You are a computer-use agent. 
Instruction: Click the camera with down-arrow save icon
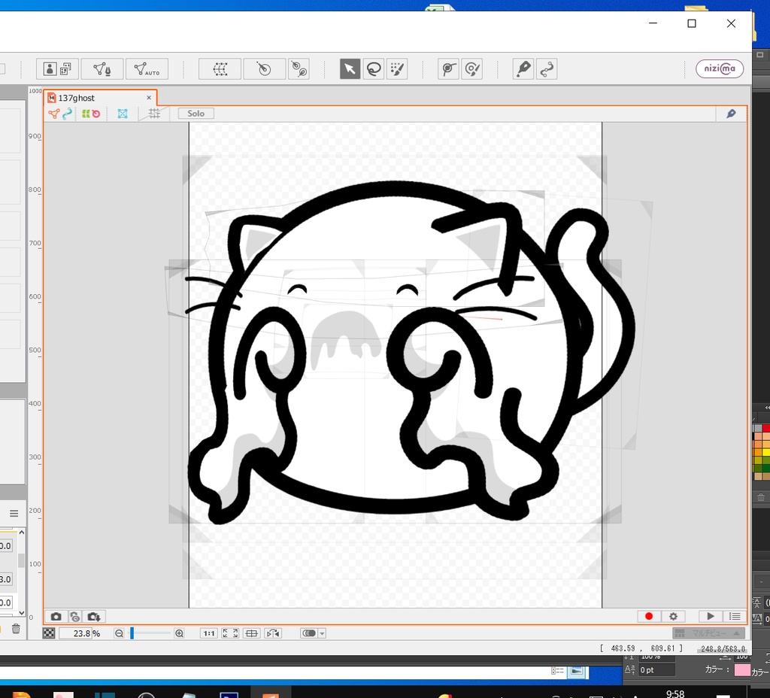[x=94, y=617]
